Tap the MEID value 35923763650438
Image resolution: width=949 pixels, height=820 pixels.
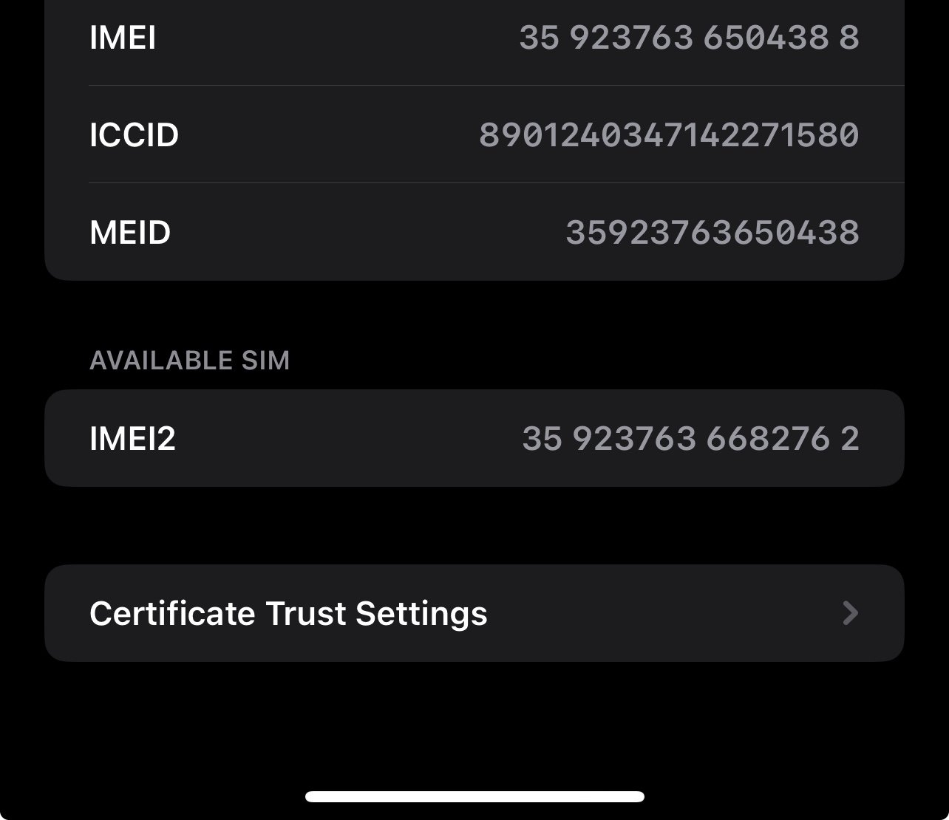[713, 231]
